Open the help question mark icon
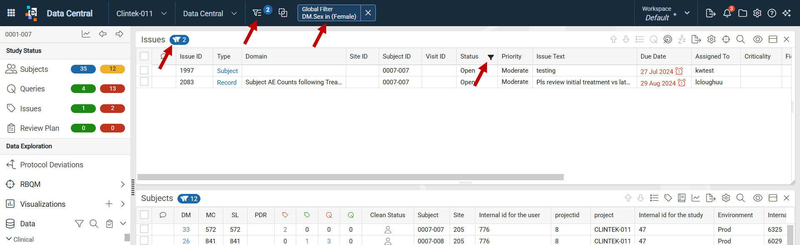 point(772,13)
